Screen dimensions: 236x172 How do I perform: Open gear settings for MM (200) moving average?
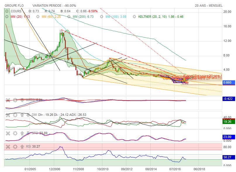click(x=69, y=17)
